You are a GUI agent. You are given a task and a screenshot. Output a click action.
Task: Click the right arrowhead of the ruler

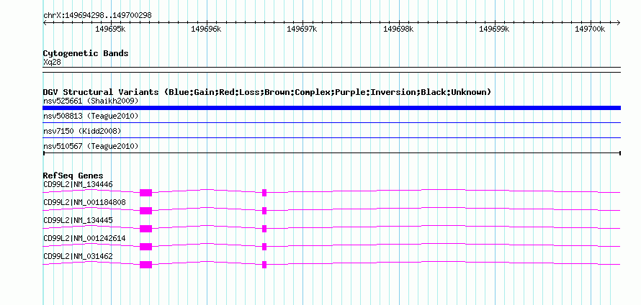point(619,23)
